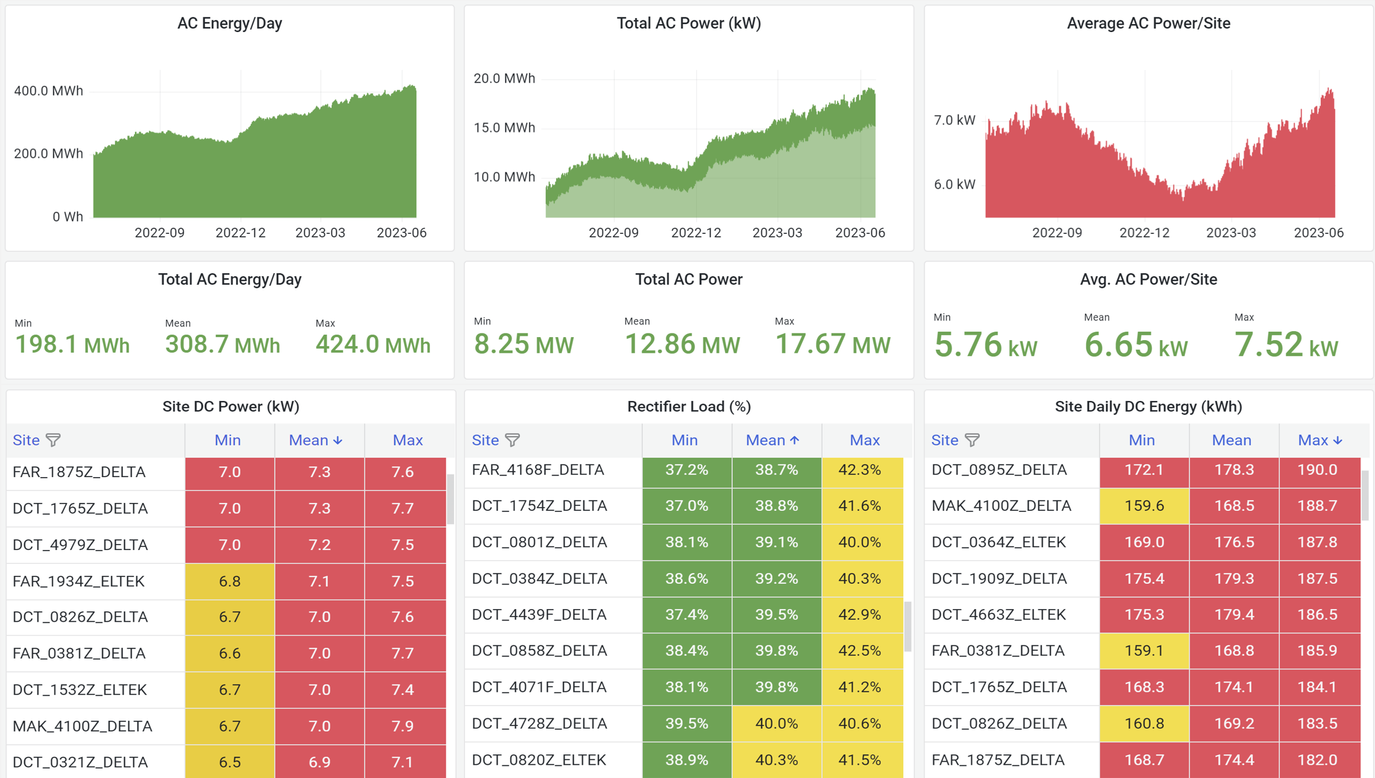The height and width of the screenshot is (778, 1375).
Task: Sort Rectifier Load by Mean column
Action: pyautogui.click(x=773, y=440)
